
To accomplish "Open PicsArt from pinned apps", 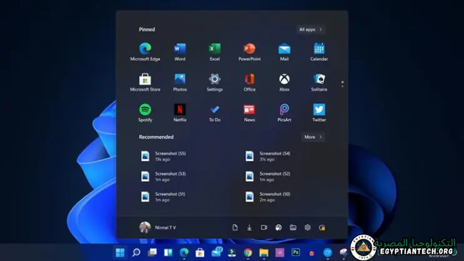I will (284, 110).
